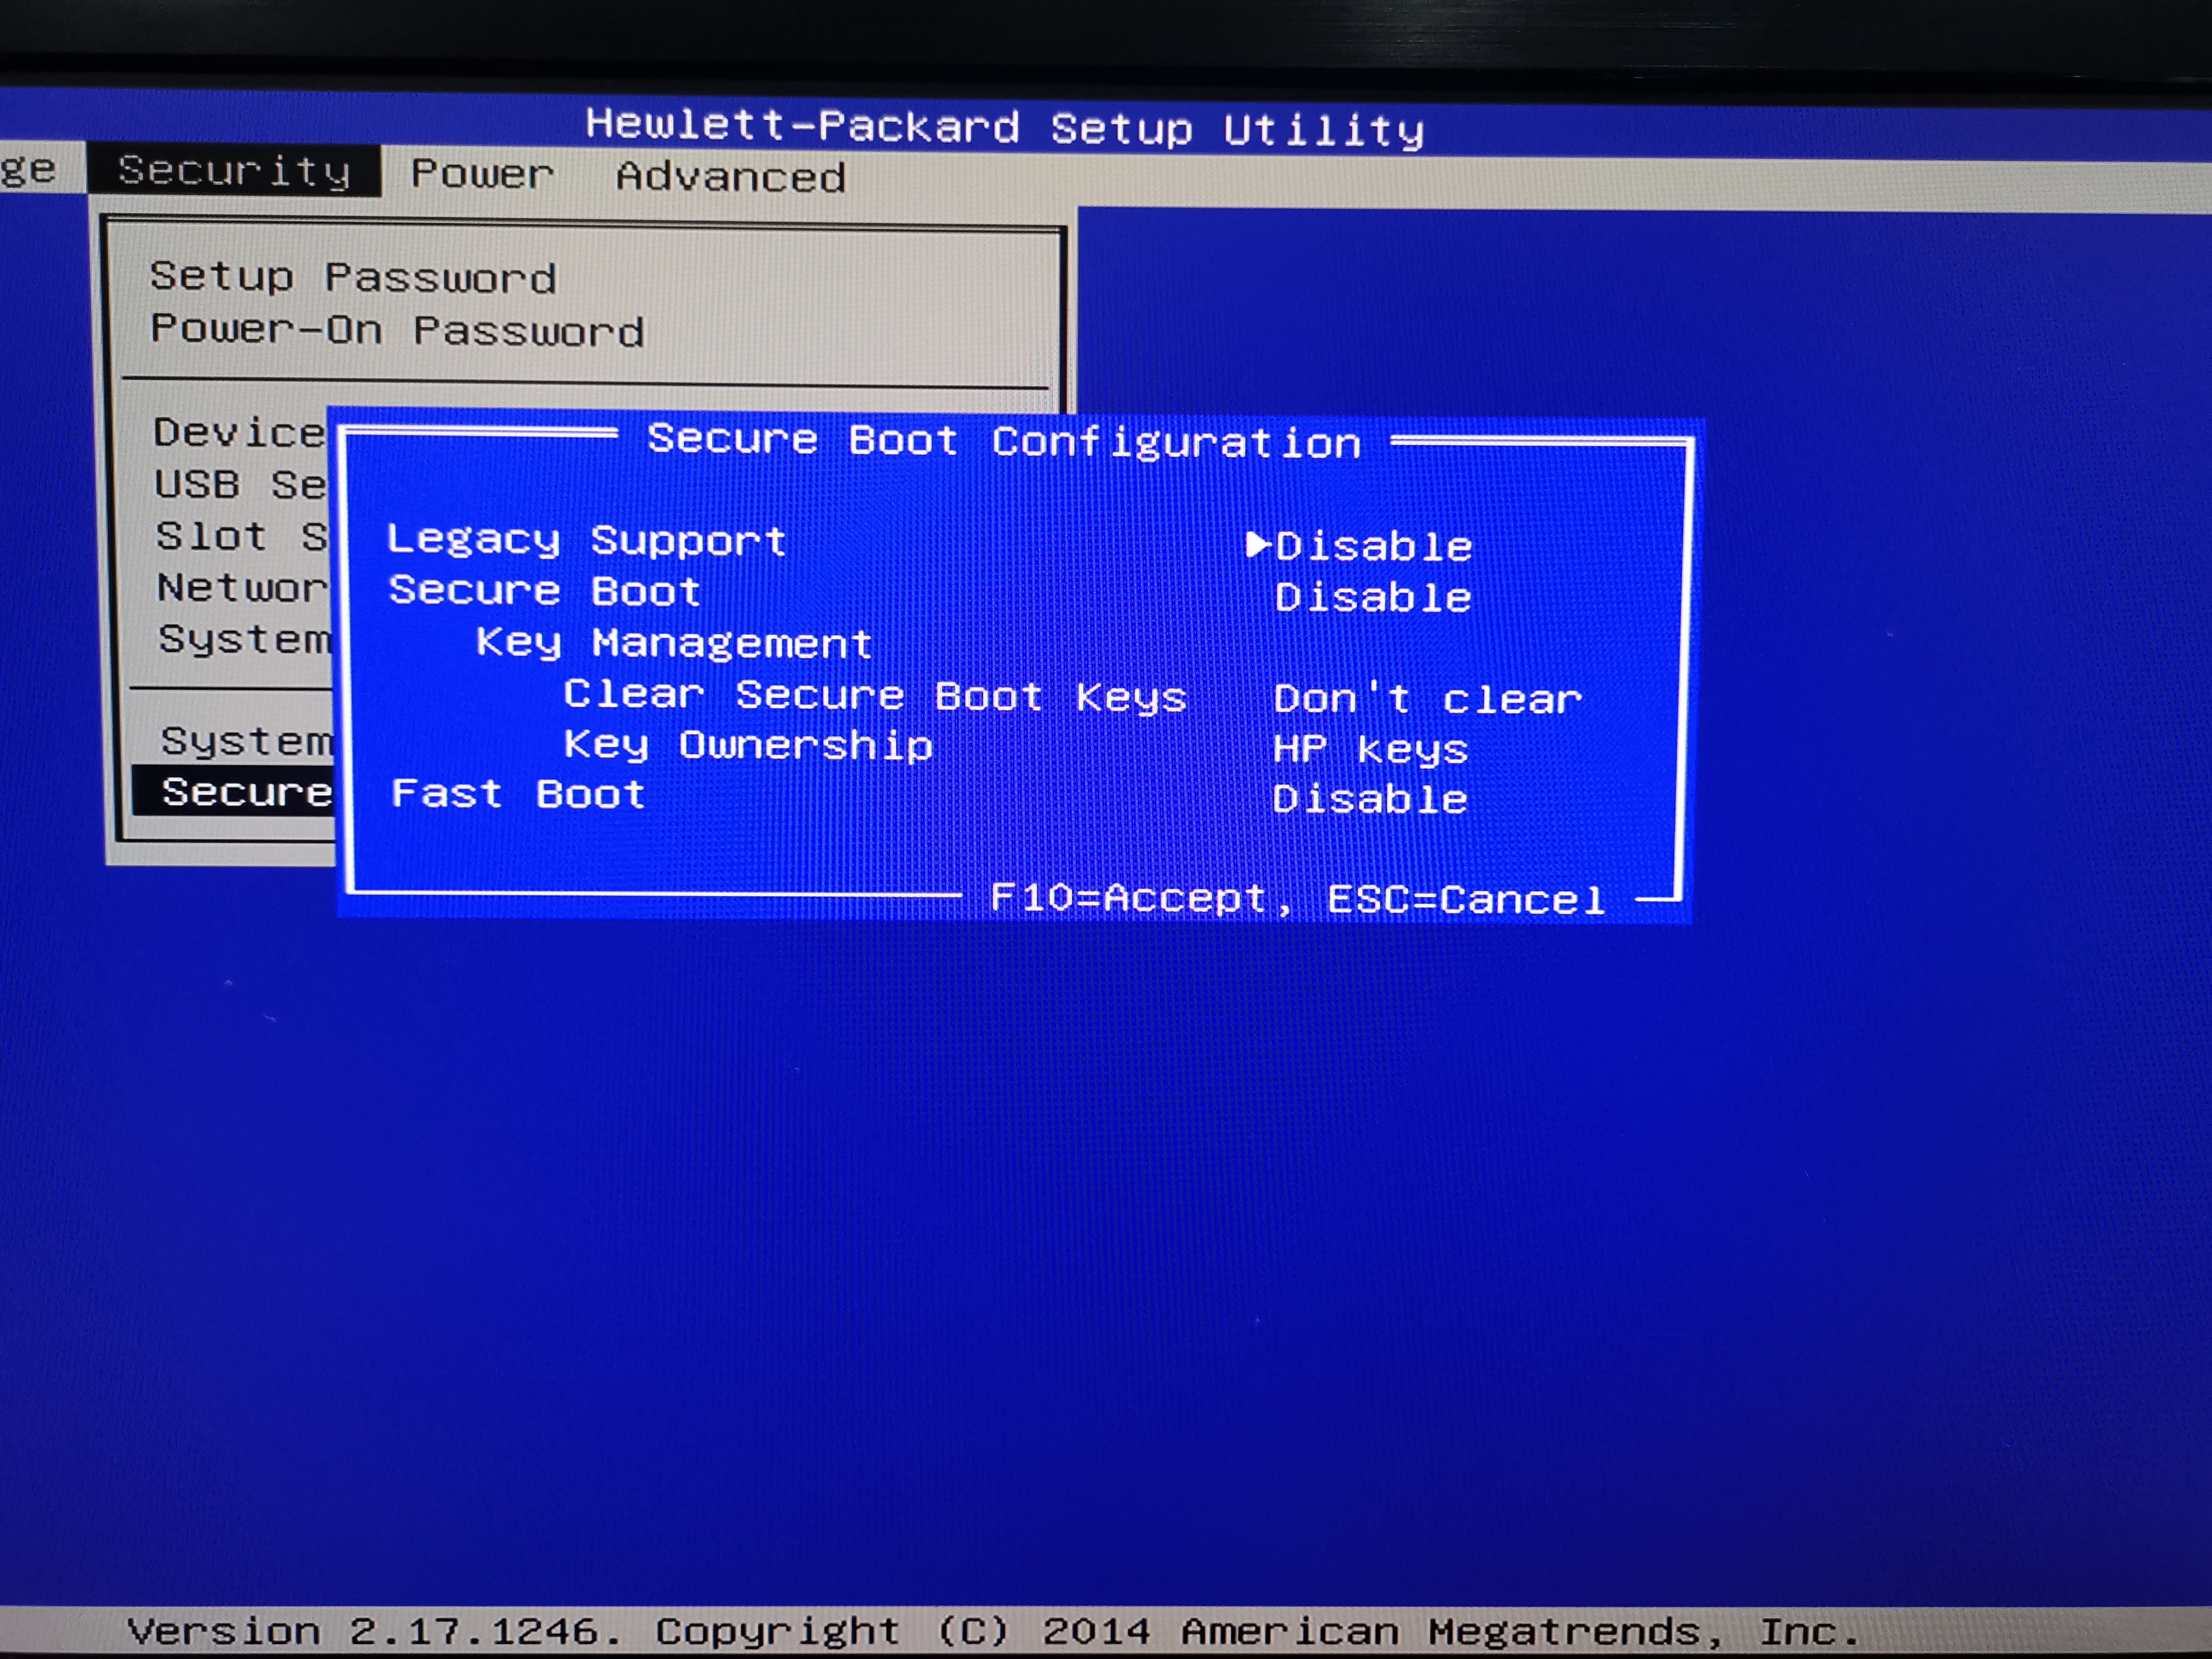
Task: Switch to the Power menu
Action: (x=482, y=174)
